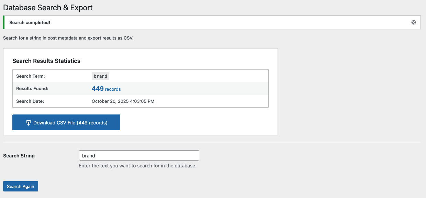Click the "Search completed!" message text
426x198 pixels.
pos(30,22)
